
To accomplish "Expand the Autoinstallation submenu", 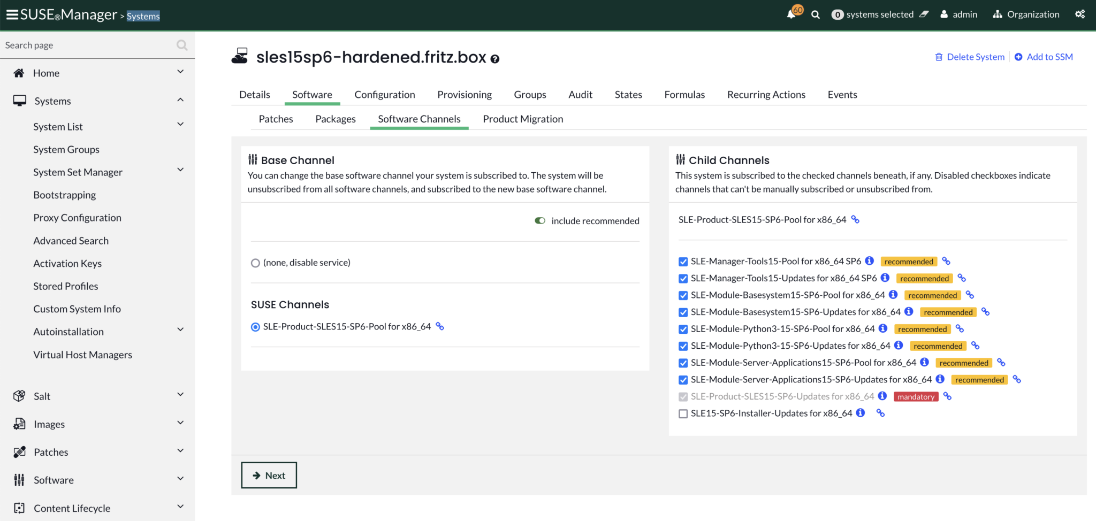I will (x=180, y=330).
